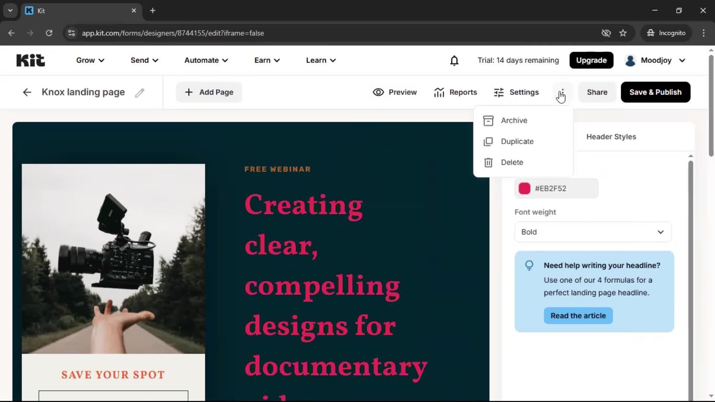Click the Upgrade button

(591, 60)
